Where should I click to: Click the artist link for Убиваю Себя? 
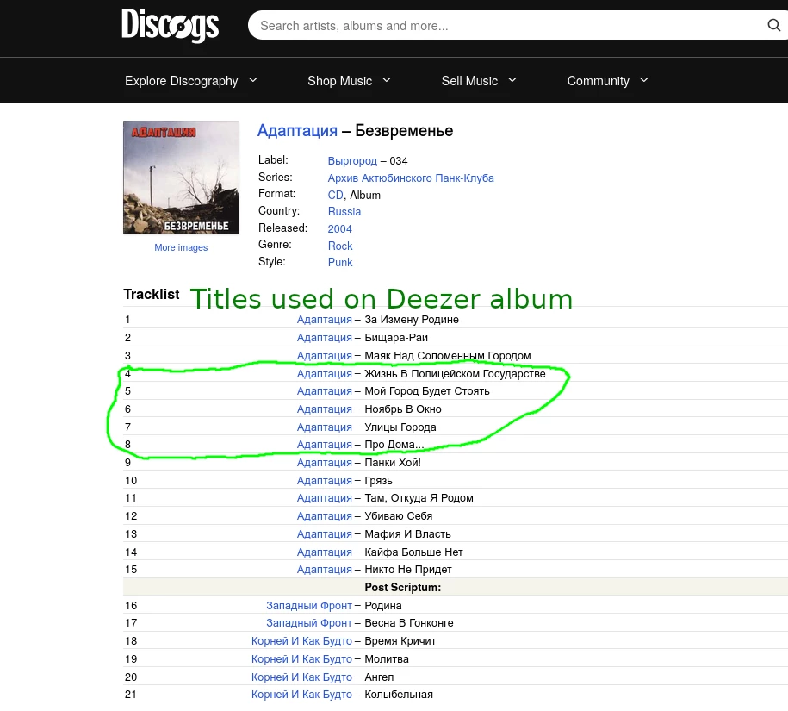(x=324, y=516)
